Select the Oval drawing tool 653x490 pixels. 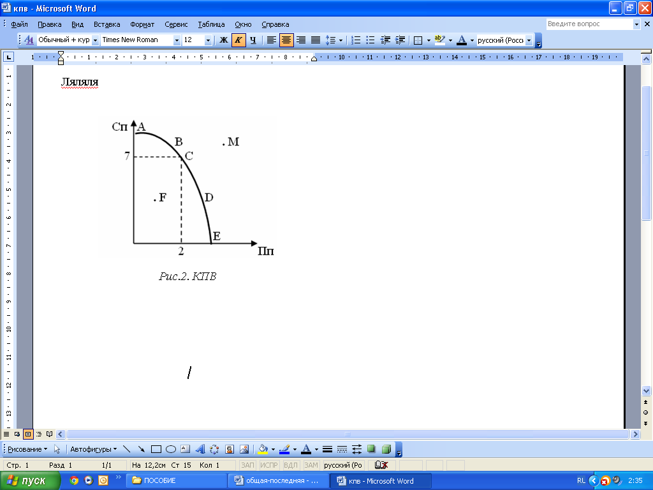tap(171, 449)
